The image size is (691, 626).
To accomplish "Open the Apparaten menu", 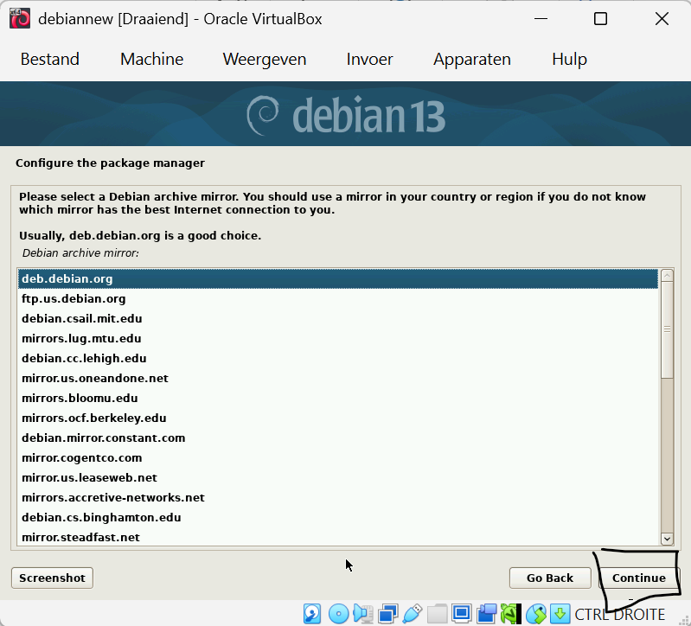I will click(x=472, y=59).
